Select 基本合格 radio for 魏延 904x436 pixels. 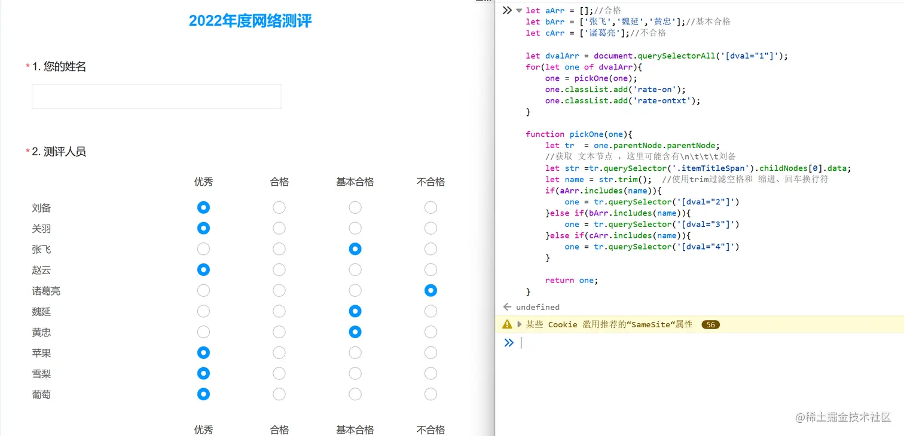point(355,311)
